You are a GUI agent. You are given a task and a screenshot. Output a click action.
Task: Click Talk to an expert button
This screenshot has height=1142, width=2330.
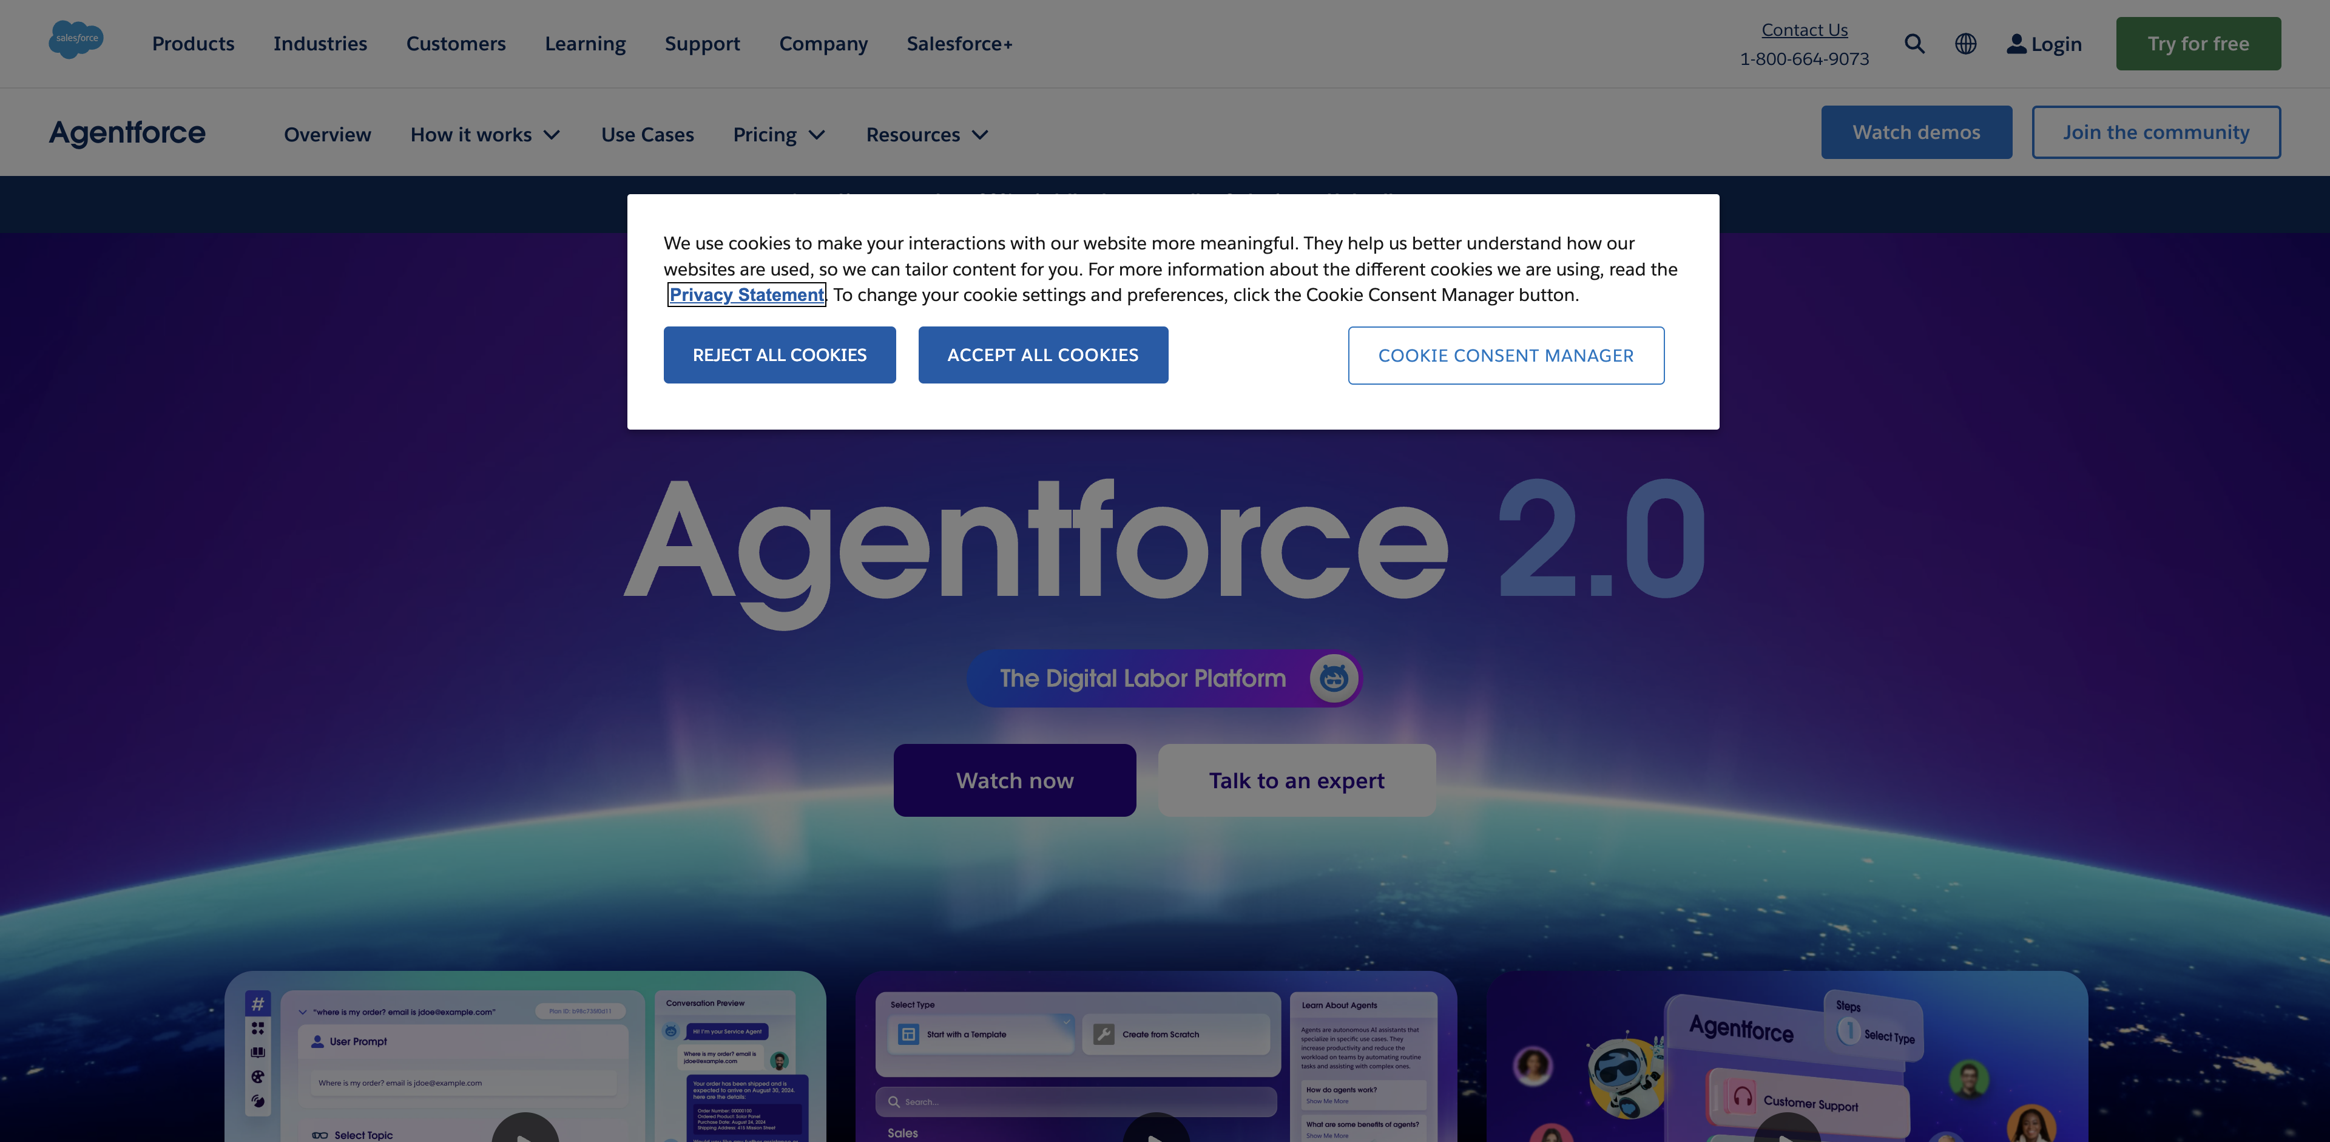[x=1297, y=780]
